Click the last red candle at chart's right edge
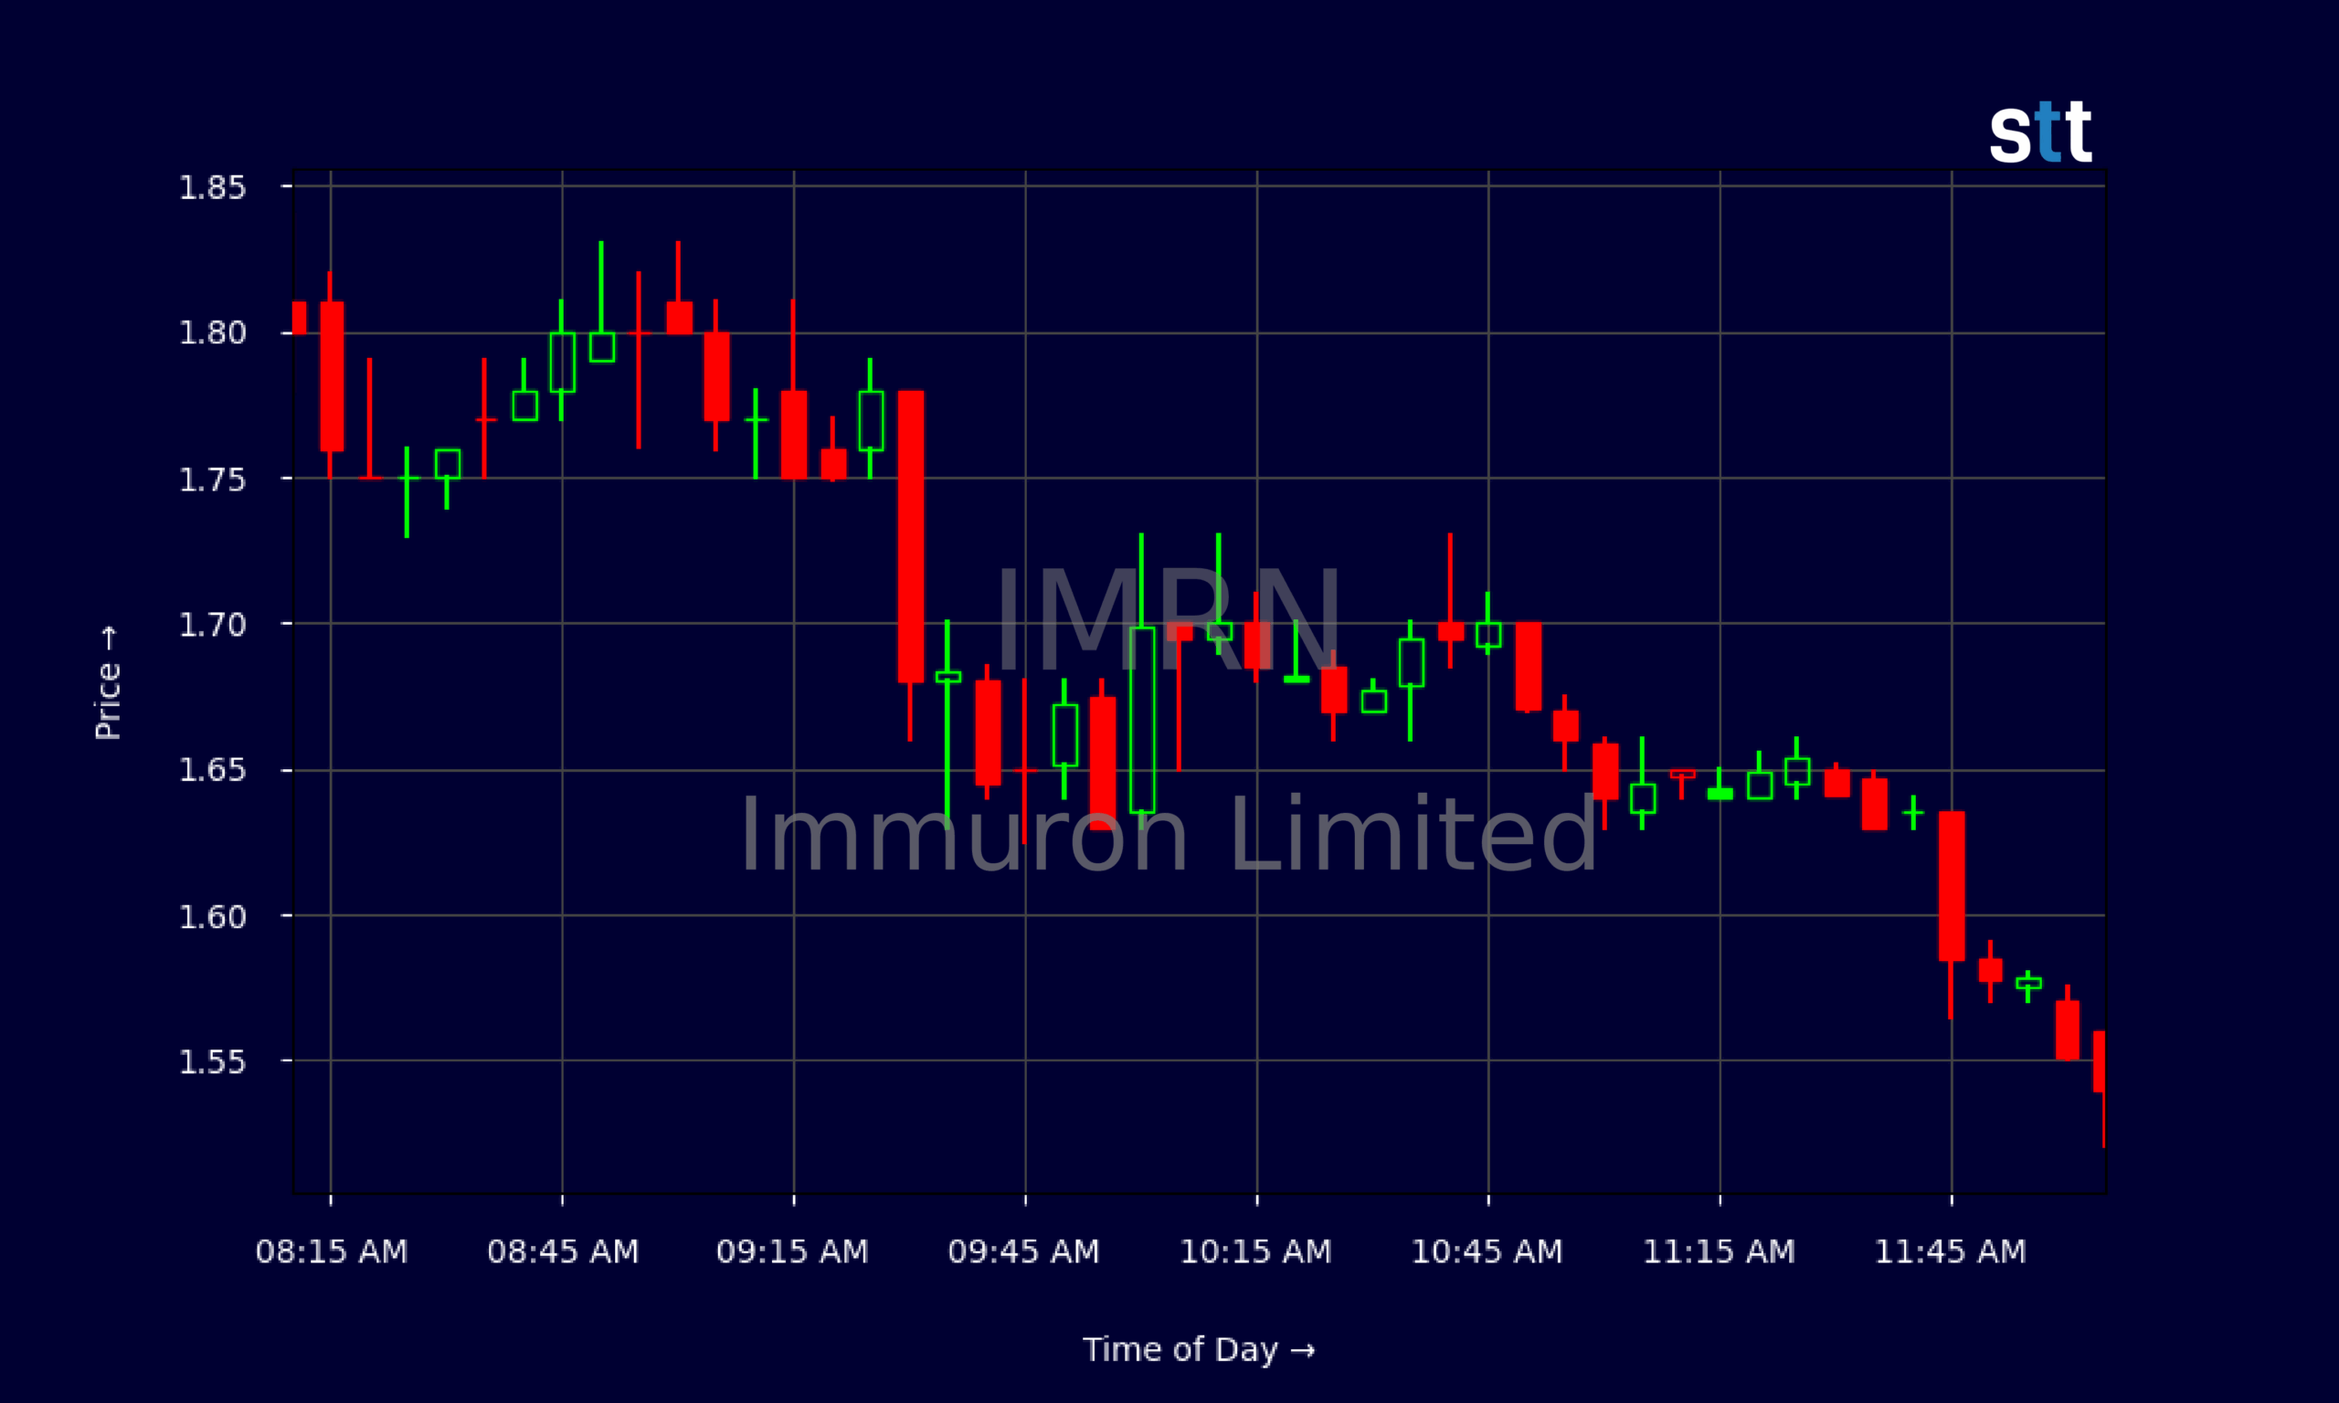This screenshot has height=1403, width=2339. tap(2099, 1089)
